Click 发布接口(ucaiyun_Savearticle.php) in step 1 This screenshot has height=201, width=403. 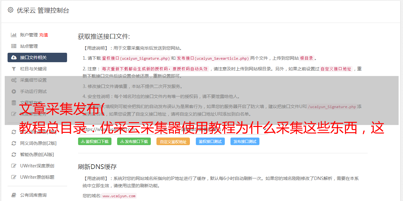pos(213,58)
